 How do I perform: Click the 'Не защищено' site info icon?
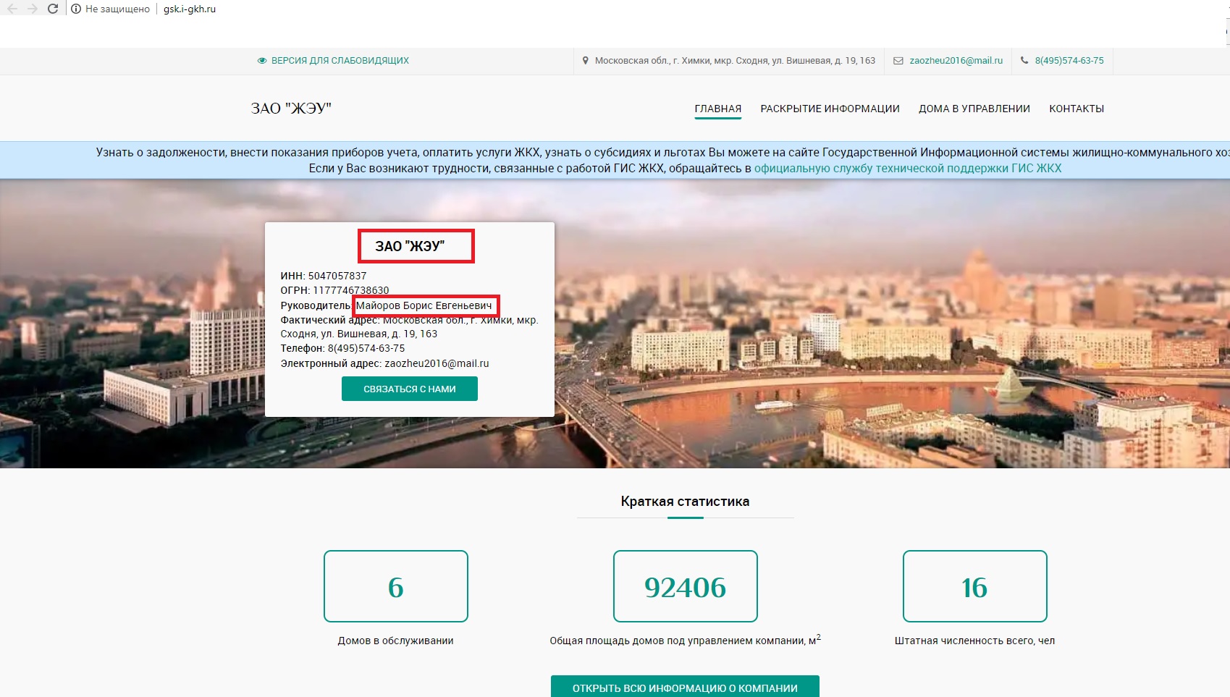point(76,9)
